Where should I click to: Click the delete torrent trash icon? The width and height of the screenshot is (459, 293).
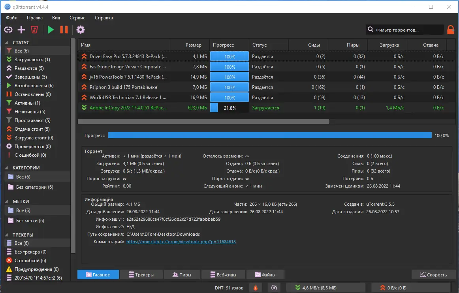[34, 30]
